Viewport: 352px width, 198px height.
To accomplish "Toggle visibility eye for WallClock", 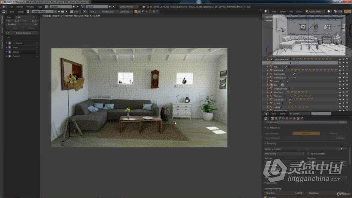I will [x=340, y=92].
